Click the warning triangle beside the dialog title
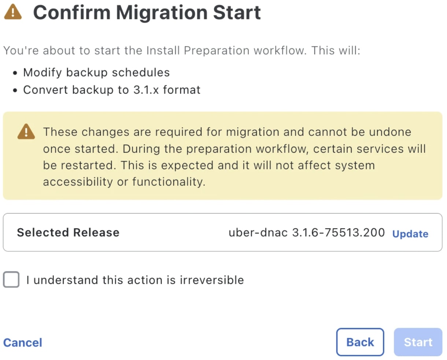The width and height of the screenshot is (447, 360). (13, 12)
